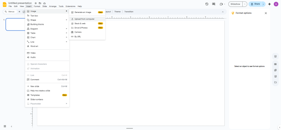Choose Building blocks from Insert menu

click(47, 24)
